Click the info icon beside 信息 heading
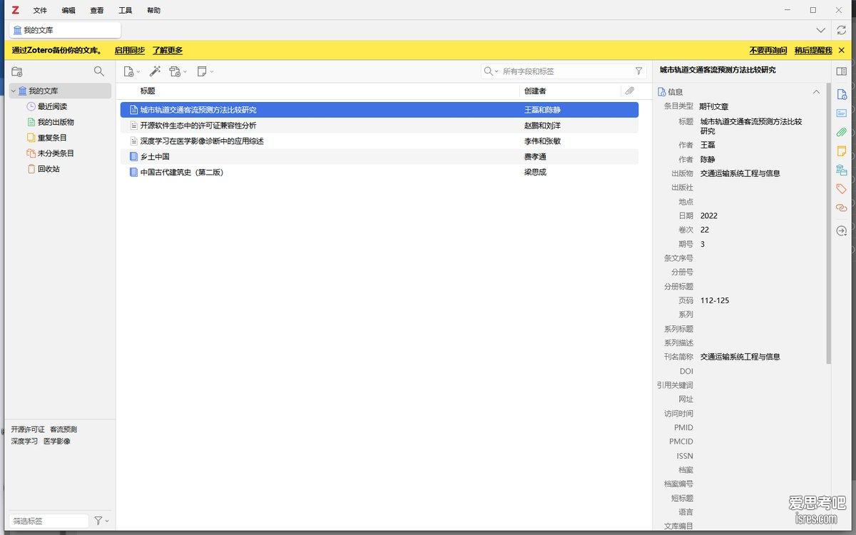The image size is (856, 535). tap(661, 92)
